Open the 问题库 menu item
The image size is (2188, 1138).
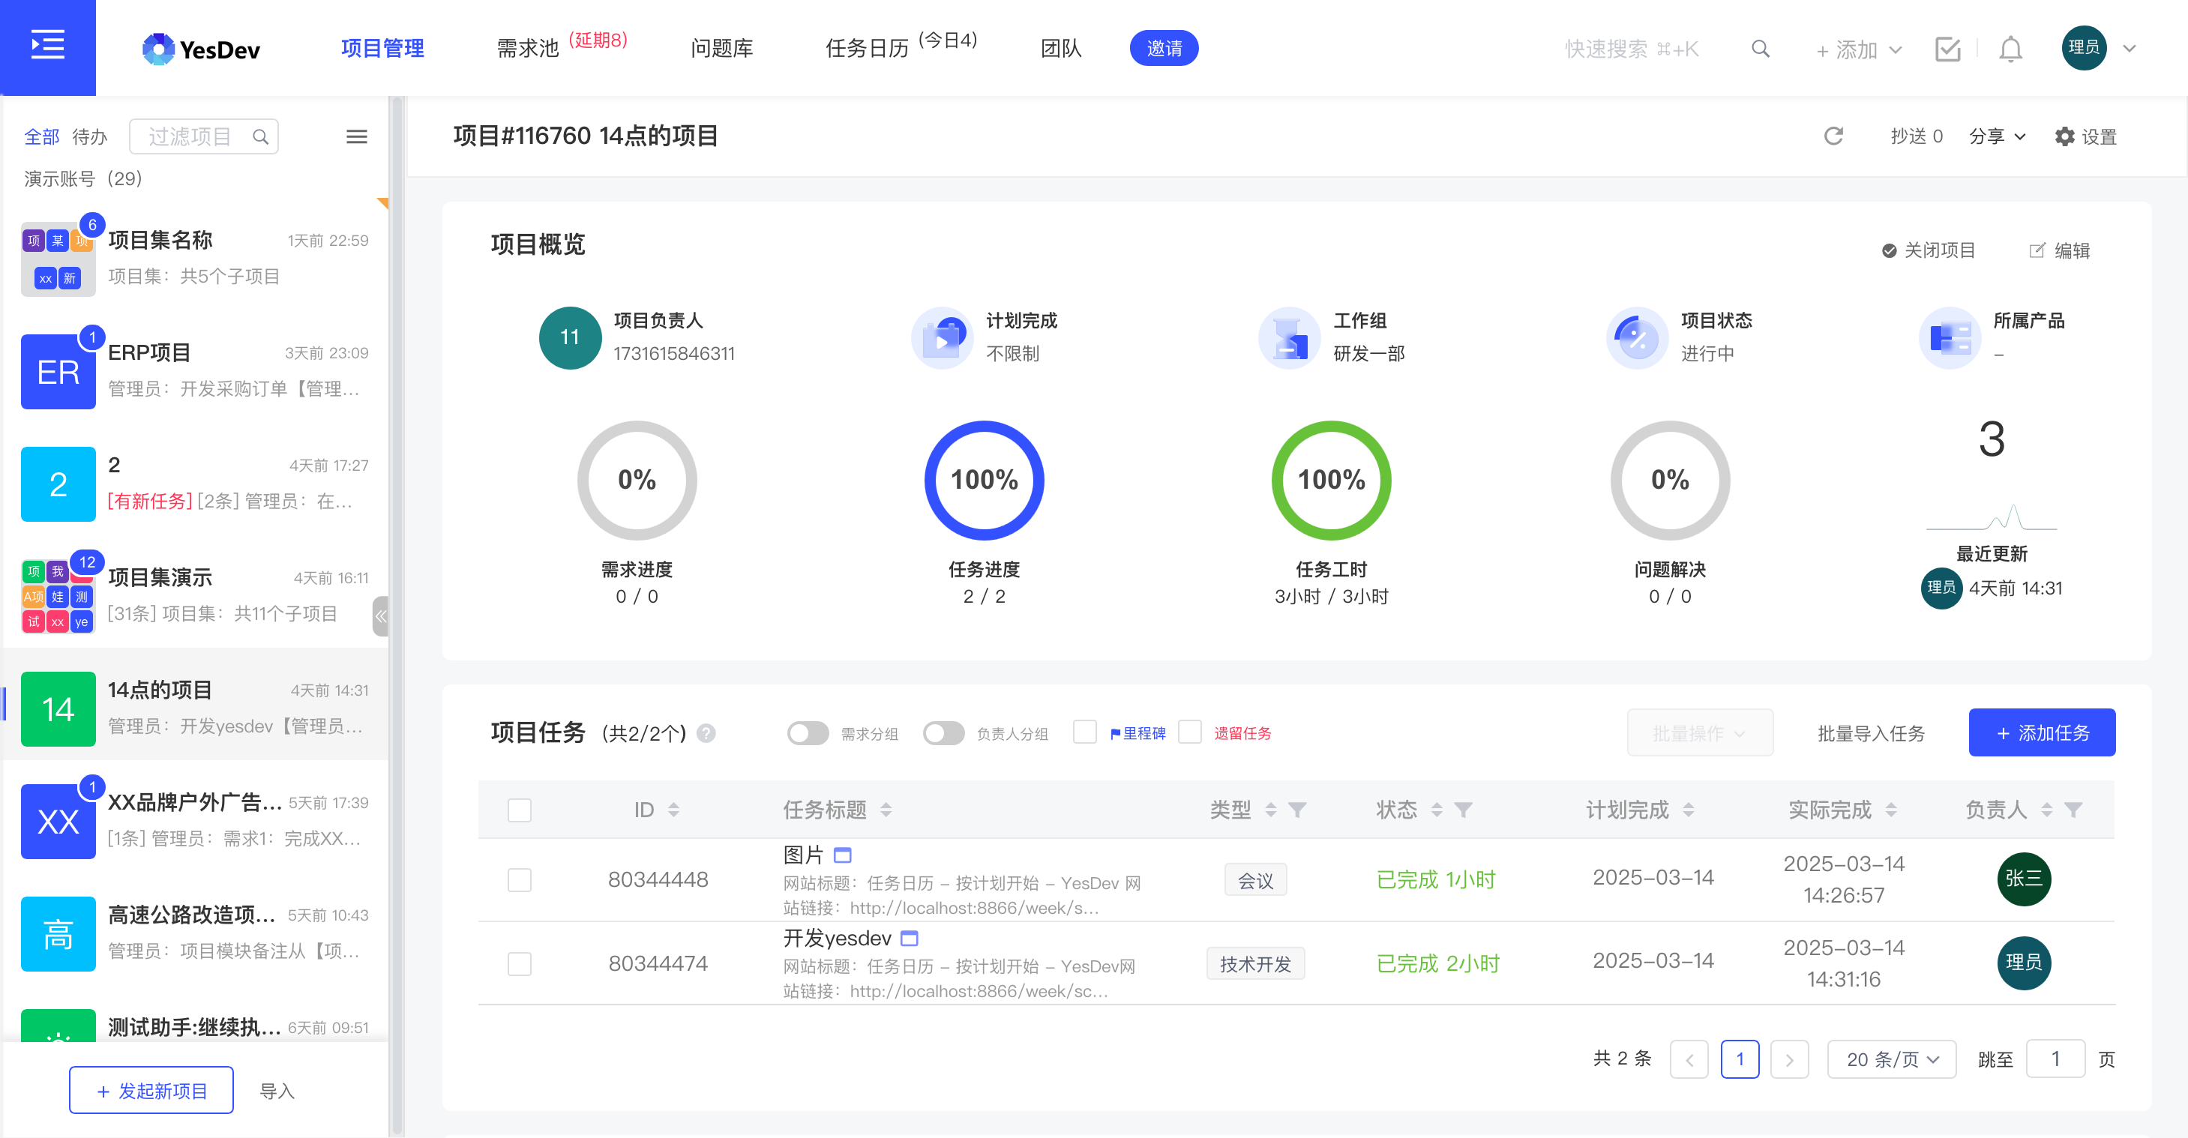coord(721,49)
